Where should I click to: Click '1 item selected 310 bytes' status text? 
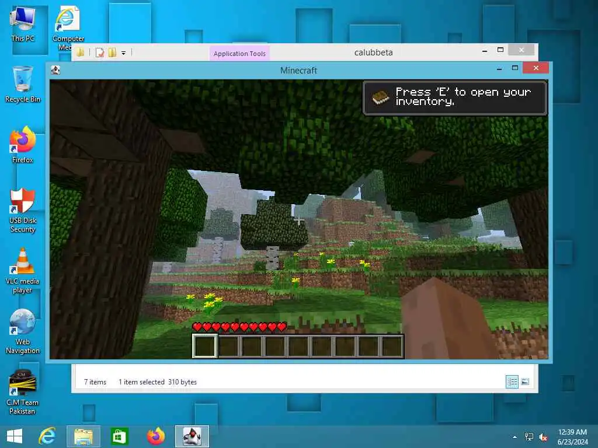(158, 381)
